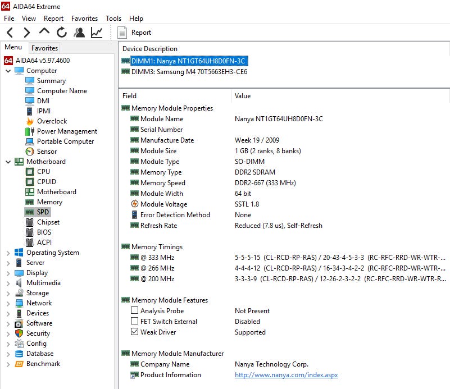Go back with the left arrow toolbar icon
Image resolution: width=450 pixels, height=389 pixels.
click(x=10, y=33)
